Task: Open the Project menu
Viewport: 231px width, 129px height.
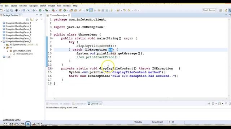Action: pos(51,6)
